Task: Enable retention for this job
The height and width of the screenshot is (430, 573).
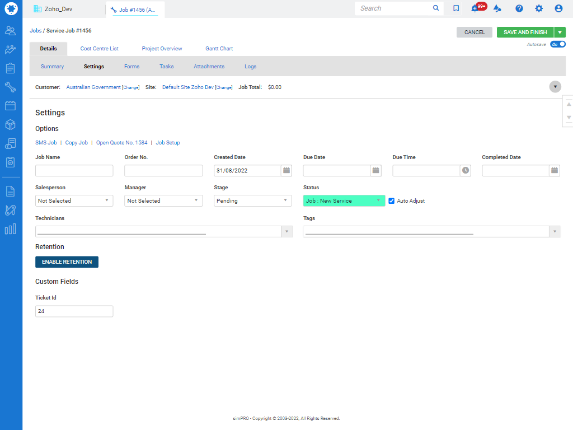Action: pyautogui.click(x=67, y=261)
